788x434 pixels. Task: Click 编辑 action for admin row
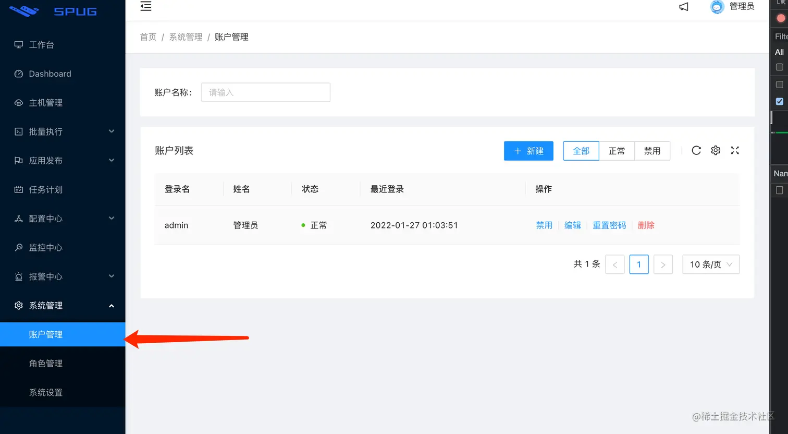pyautogui.click(x=573, y=225)
